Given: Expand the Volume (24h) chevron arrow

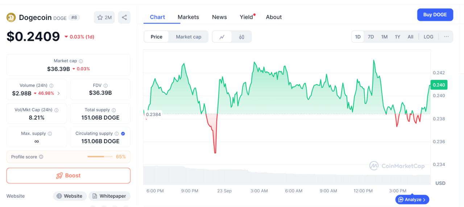Looking at the screenshot, I should (59, 93).
